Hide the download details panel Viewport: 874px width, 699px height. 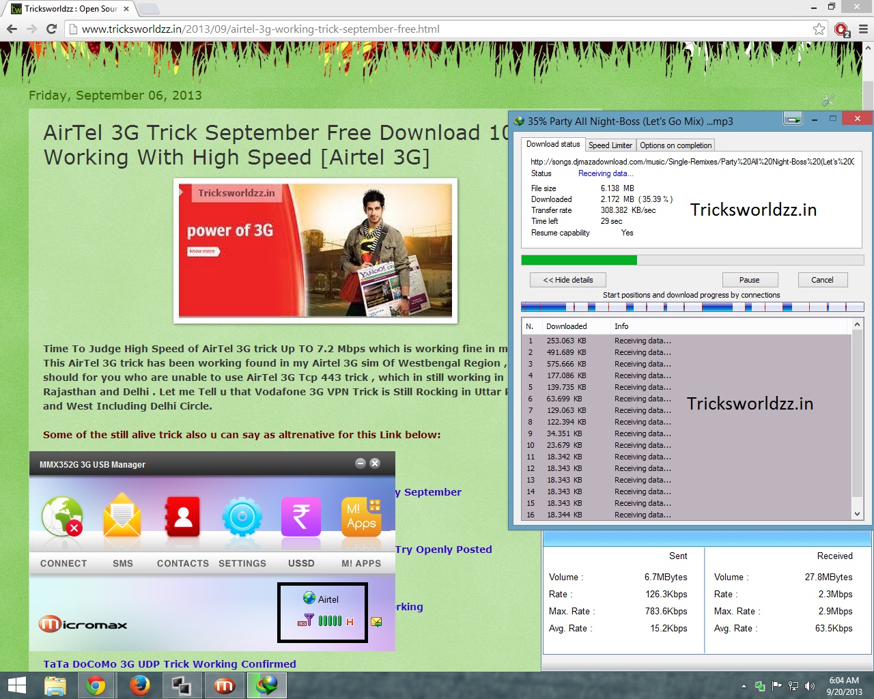pyautogui.click(x=568, y=280)
